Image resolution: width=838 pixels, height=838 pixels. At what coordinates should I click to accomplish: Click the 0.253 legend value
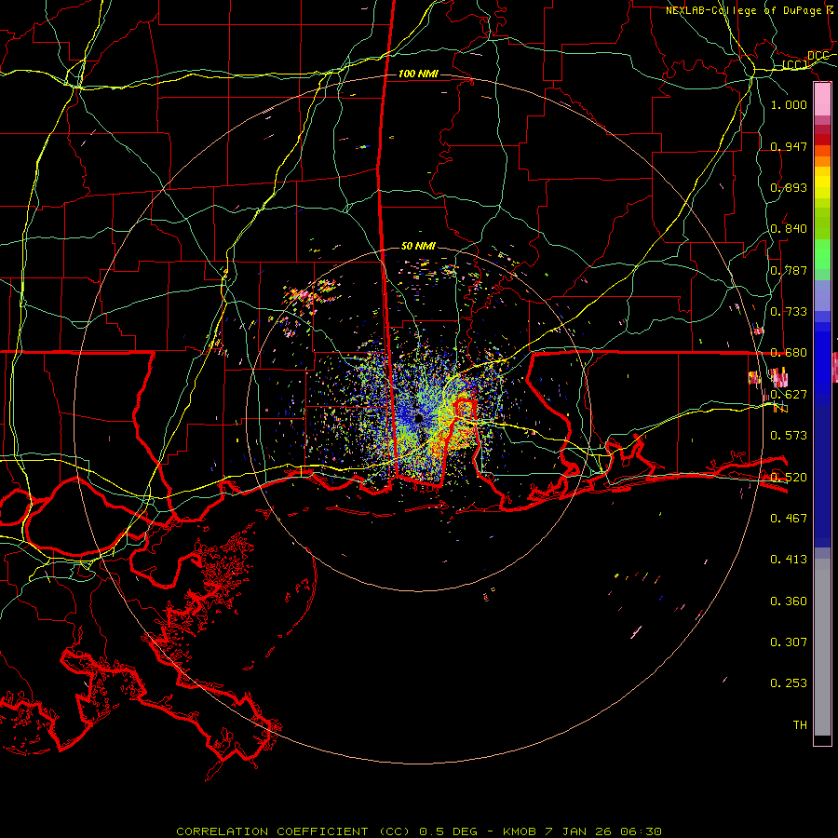coord(789,683)
